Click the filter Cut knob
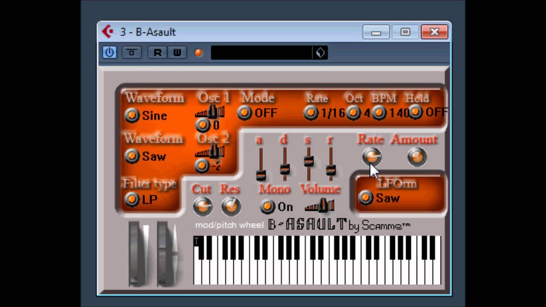Viewport: 546px width, 307px height. [x=203, y=206]
